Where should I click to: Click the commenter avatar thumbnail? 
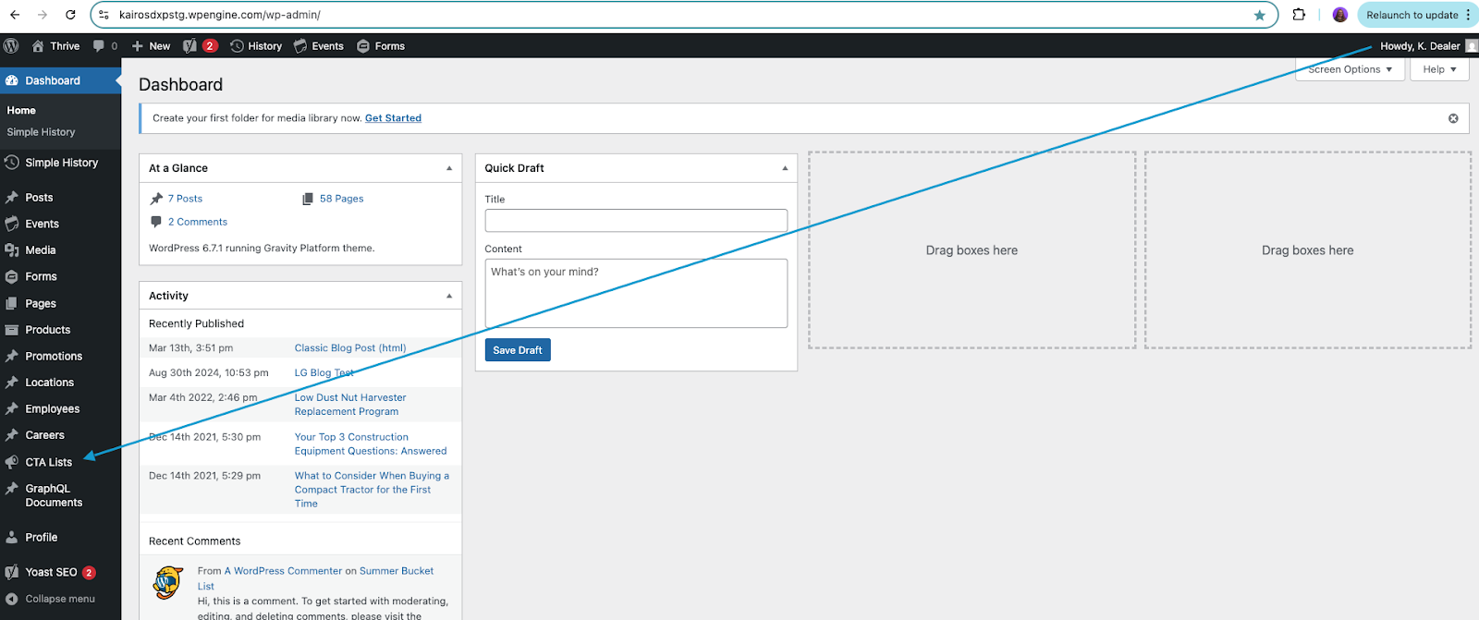[168, 582]
